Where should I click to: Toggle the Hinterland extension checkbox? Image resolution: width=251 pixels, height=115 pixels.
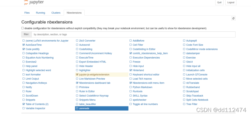(131, 70)
